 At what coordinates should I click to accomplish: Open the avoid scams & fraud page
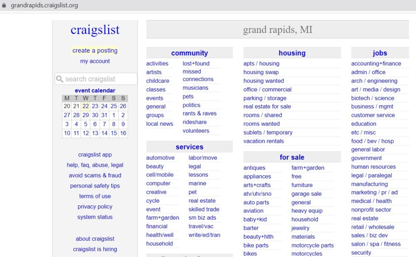pyautogui.click(x=95, y=175)
